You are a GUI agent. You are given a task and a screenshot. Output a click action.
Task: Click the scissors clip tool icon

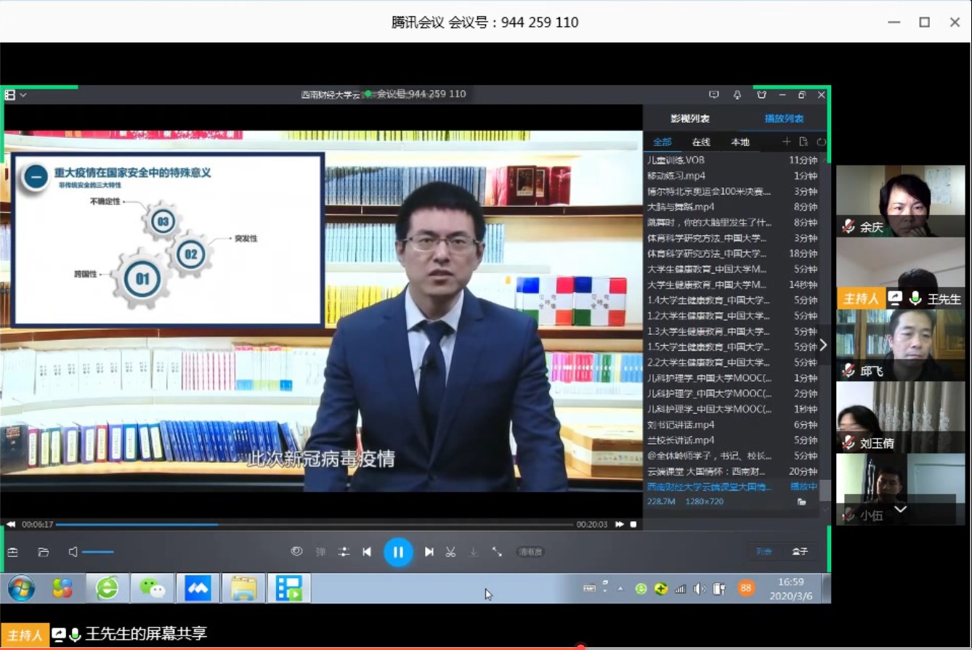click(450, 552)
